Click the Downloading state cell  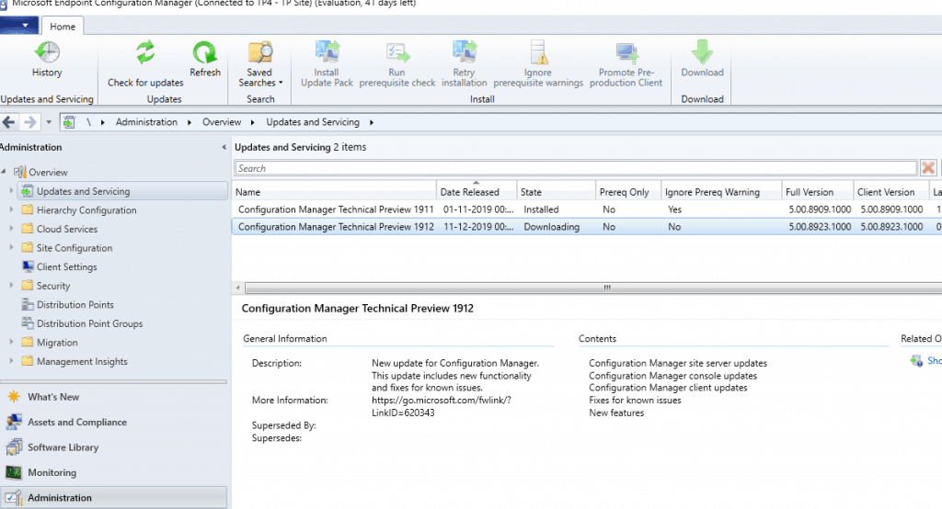552,227
